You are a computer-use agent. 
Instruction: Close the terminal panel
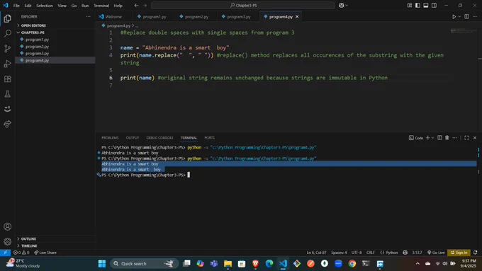point(475,138)
